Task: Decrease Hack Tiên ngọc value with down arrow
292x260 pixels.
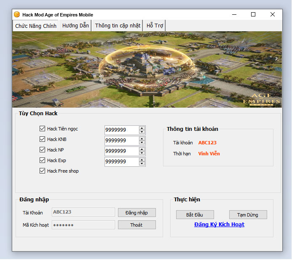Action: coord(142,132)
